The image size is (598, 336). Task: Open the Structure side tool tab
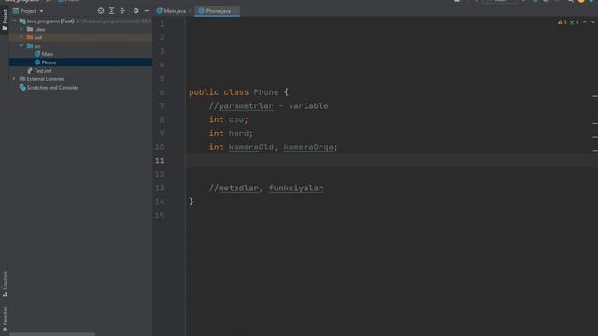coord(5,284)
